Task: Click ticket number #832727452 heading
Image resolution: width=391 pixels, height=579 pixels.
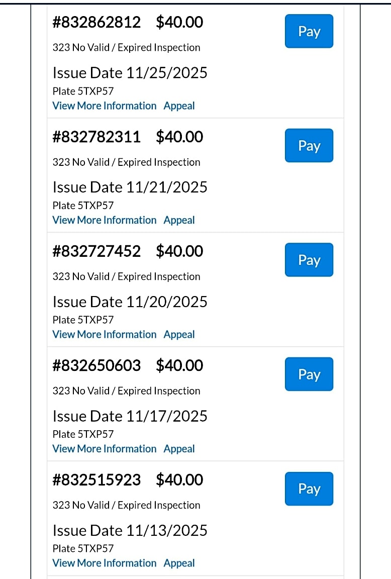Action: [x=96, y=251]
